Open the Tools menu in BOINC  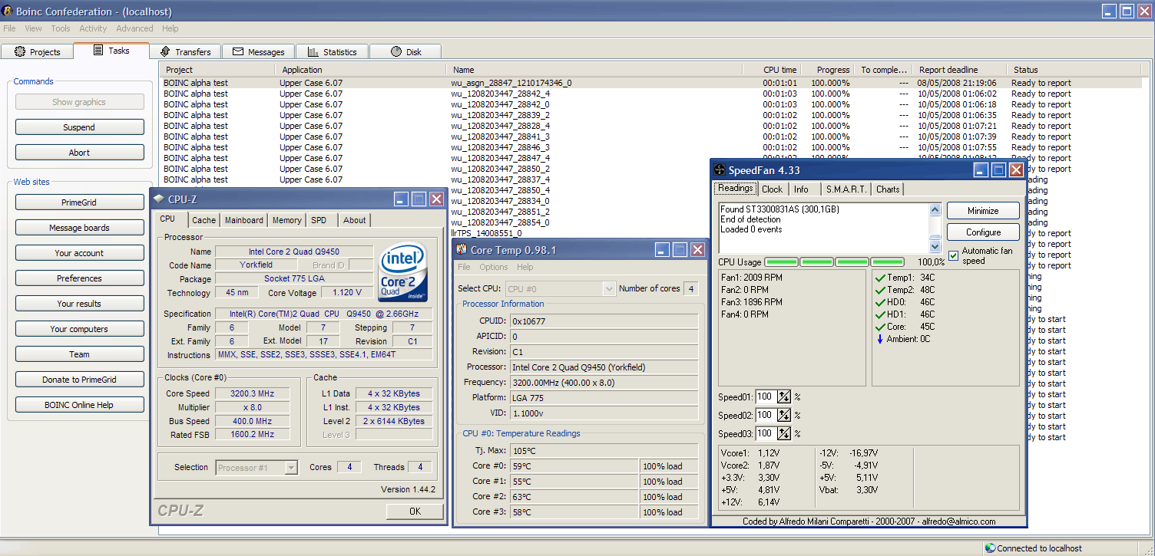(x=61, y=28)
